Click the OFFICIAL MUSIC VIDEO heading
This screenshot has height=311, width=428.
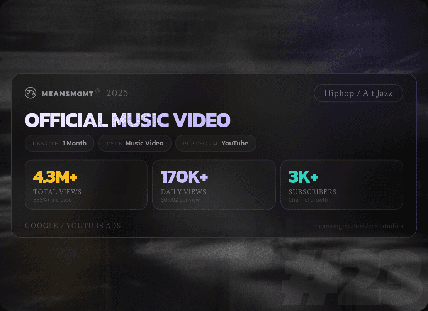127,120
